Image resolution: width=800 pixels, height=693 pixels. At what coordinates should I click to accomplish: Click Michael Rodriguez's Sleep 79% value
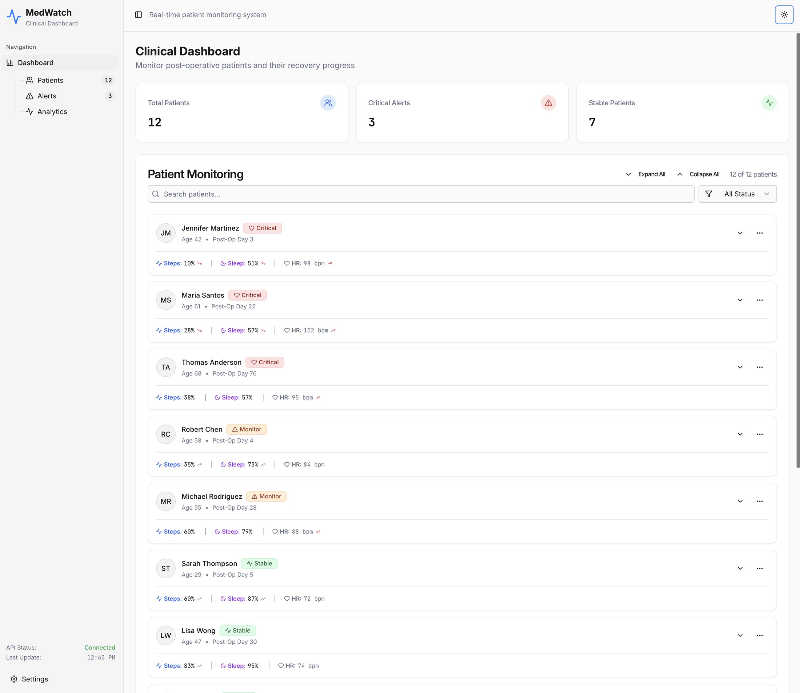tap(247, 532)
